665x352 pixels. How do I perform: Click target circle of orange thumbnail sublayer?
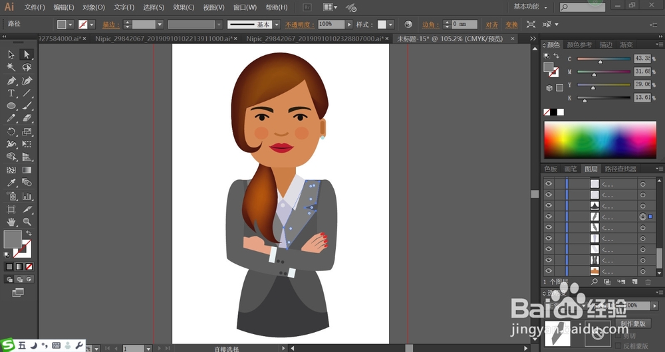643,271
